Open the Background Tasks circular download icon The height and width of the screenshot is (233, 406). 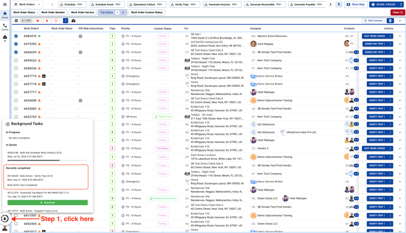click(x=5, y=218)
